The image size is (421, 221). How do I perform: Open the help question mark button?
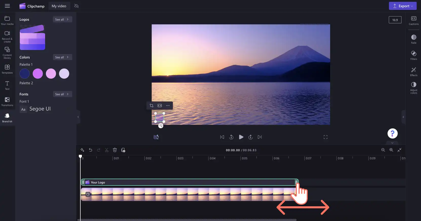(392, 133)
